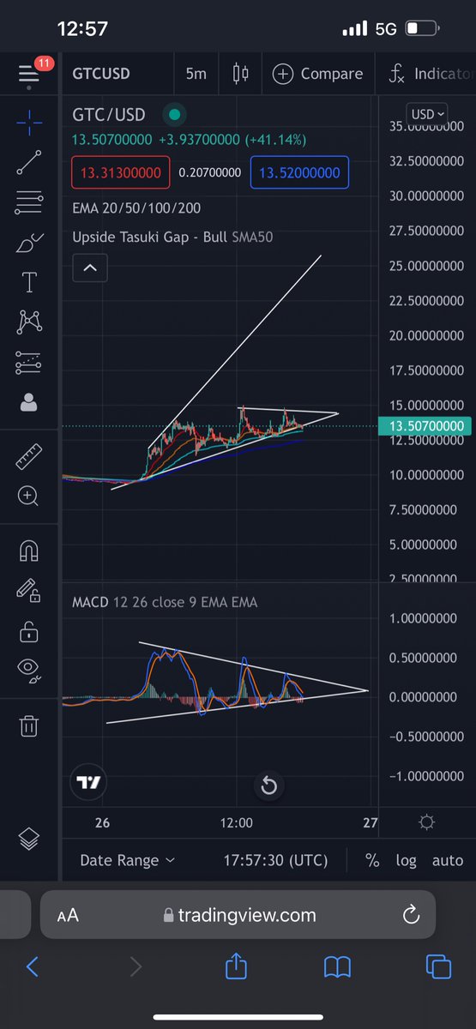Open the forecast and position tools
The width and height of the screenshot is (476, 1029).
pos(29,363)
